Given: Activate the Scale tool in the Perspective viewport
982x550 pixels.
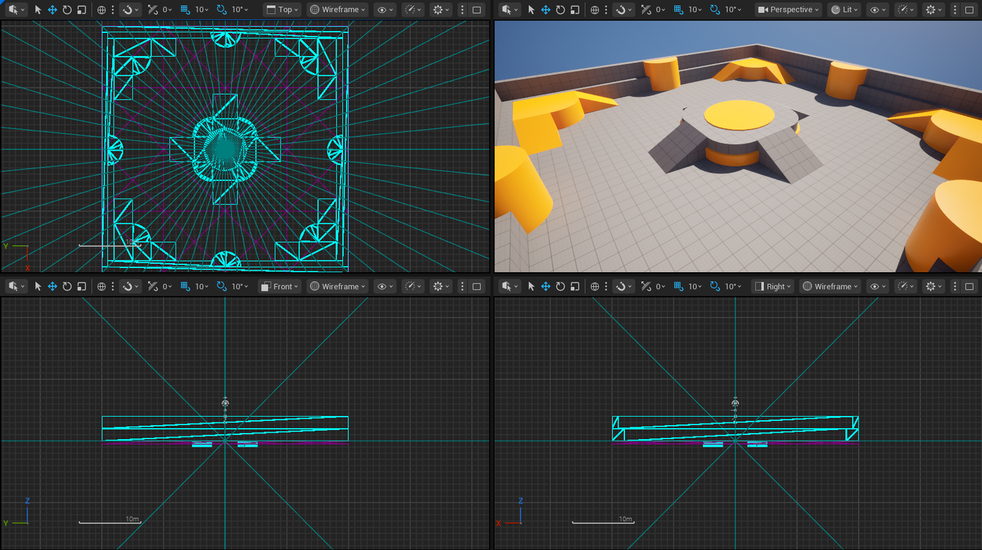Looking at the screenshot, I should pos(575,10).
